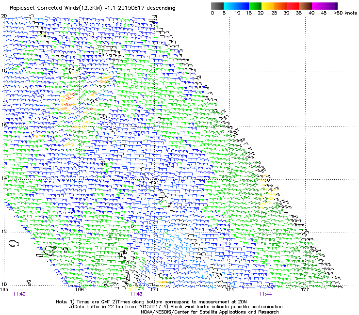Click the red 30-35 knots legend swatch
This screenshot has height=315, width=359.
coord(293,6)
